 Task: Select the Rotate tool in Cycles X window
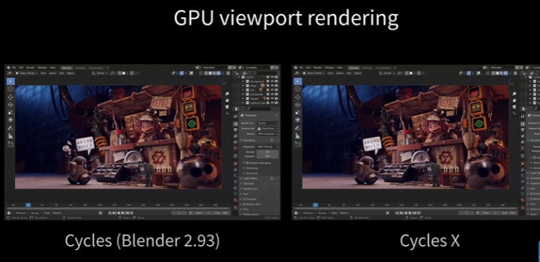[297, 105]
